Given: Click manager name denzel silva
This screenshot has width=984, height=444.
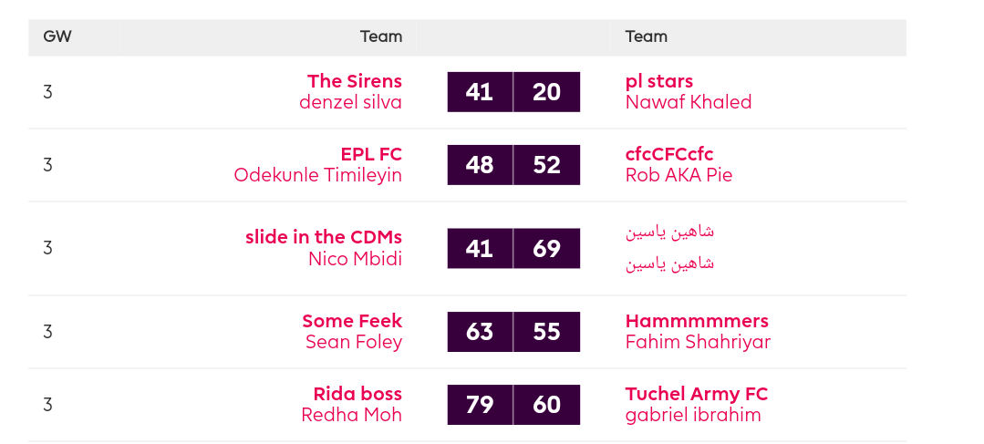Looking at the screenshot, I should pos(350,102).
